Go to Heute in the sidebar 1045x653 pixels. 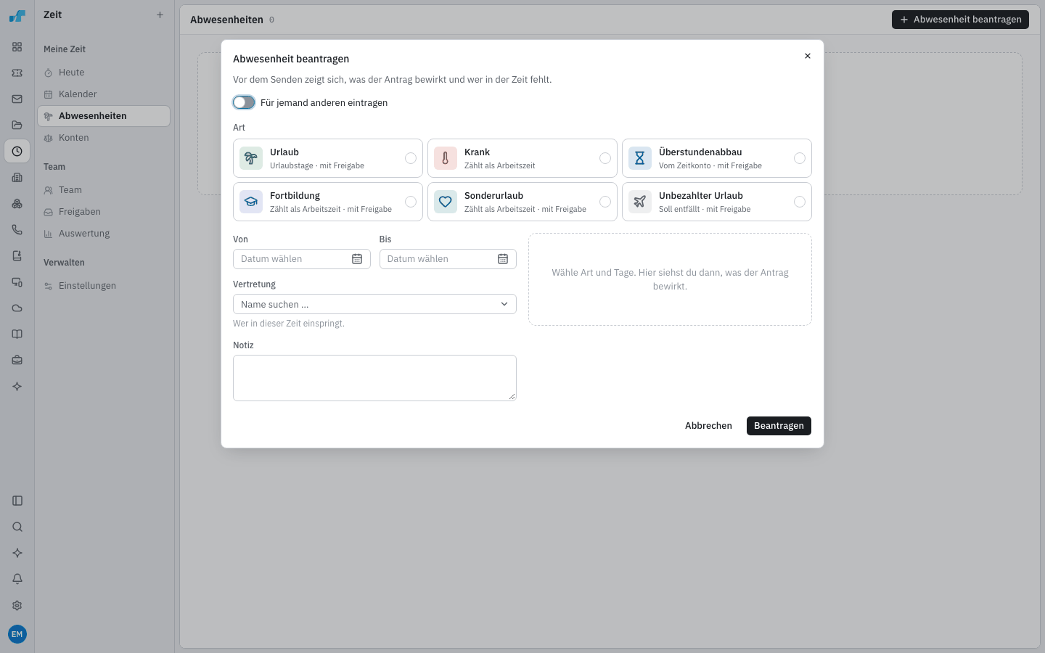104,73
